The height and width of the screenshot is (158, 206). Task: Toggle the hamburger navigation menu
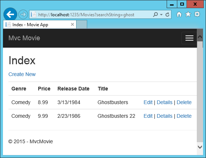(x=189, y=38)
